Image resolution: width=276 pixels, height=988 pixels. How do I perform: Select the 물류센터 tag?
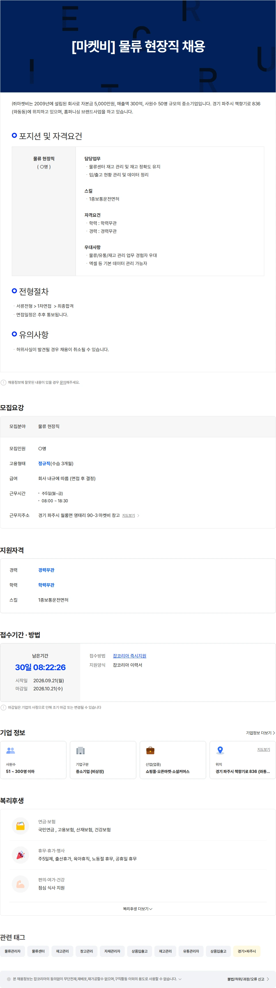[x=38, y=951]
